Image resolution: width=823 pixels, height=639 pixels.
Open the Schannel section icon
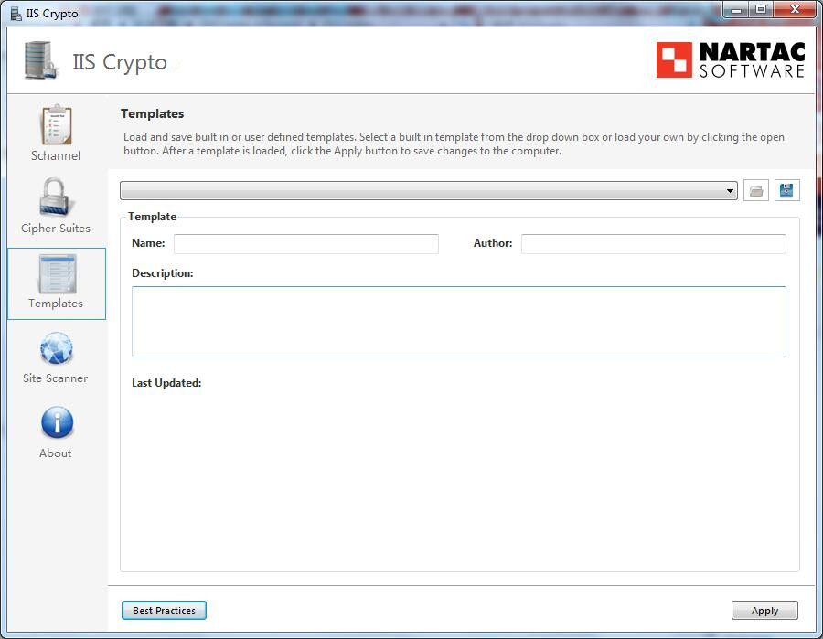pos(56,125)
